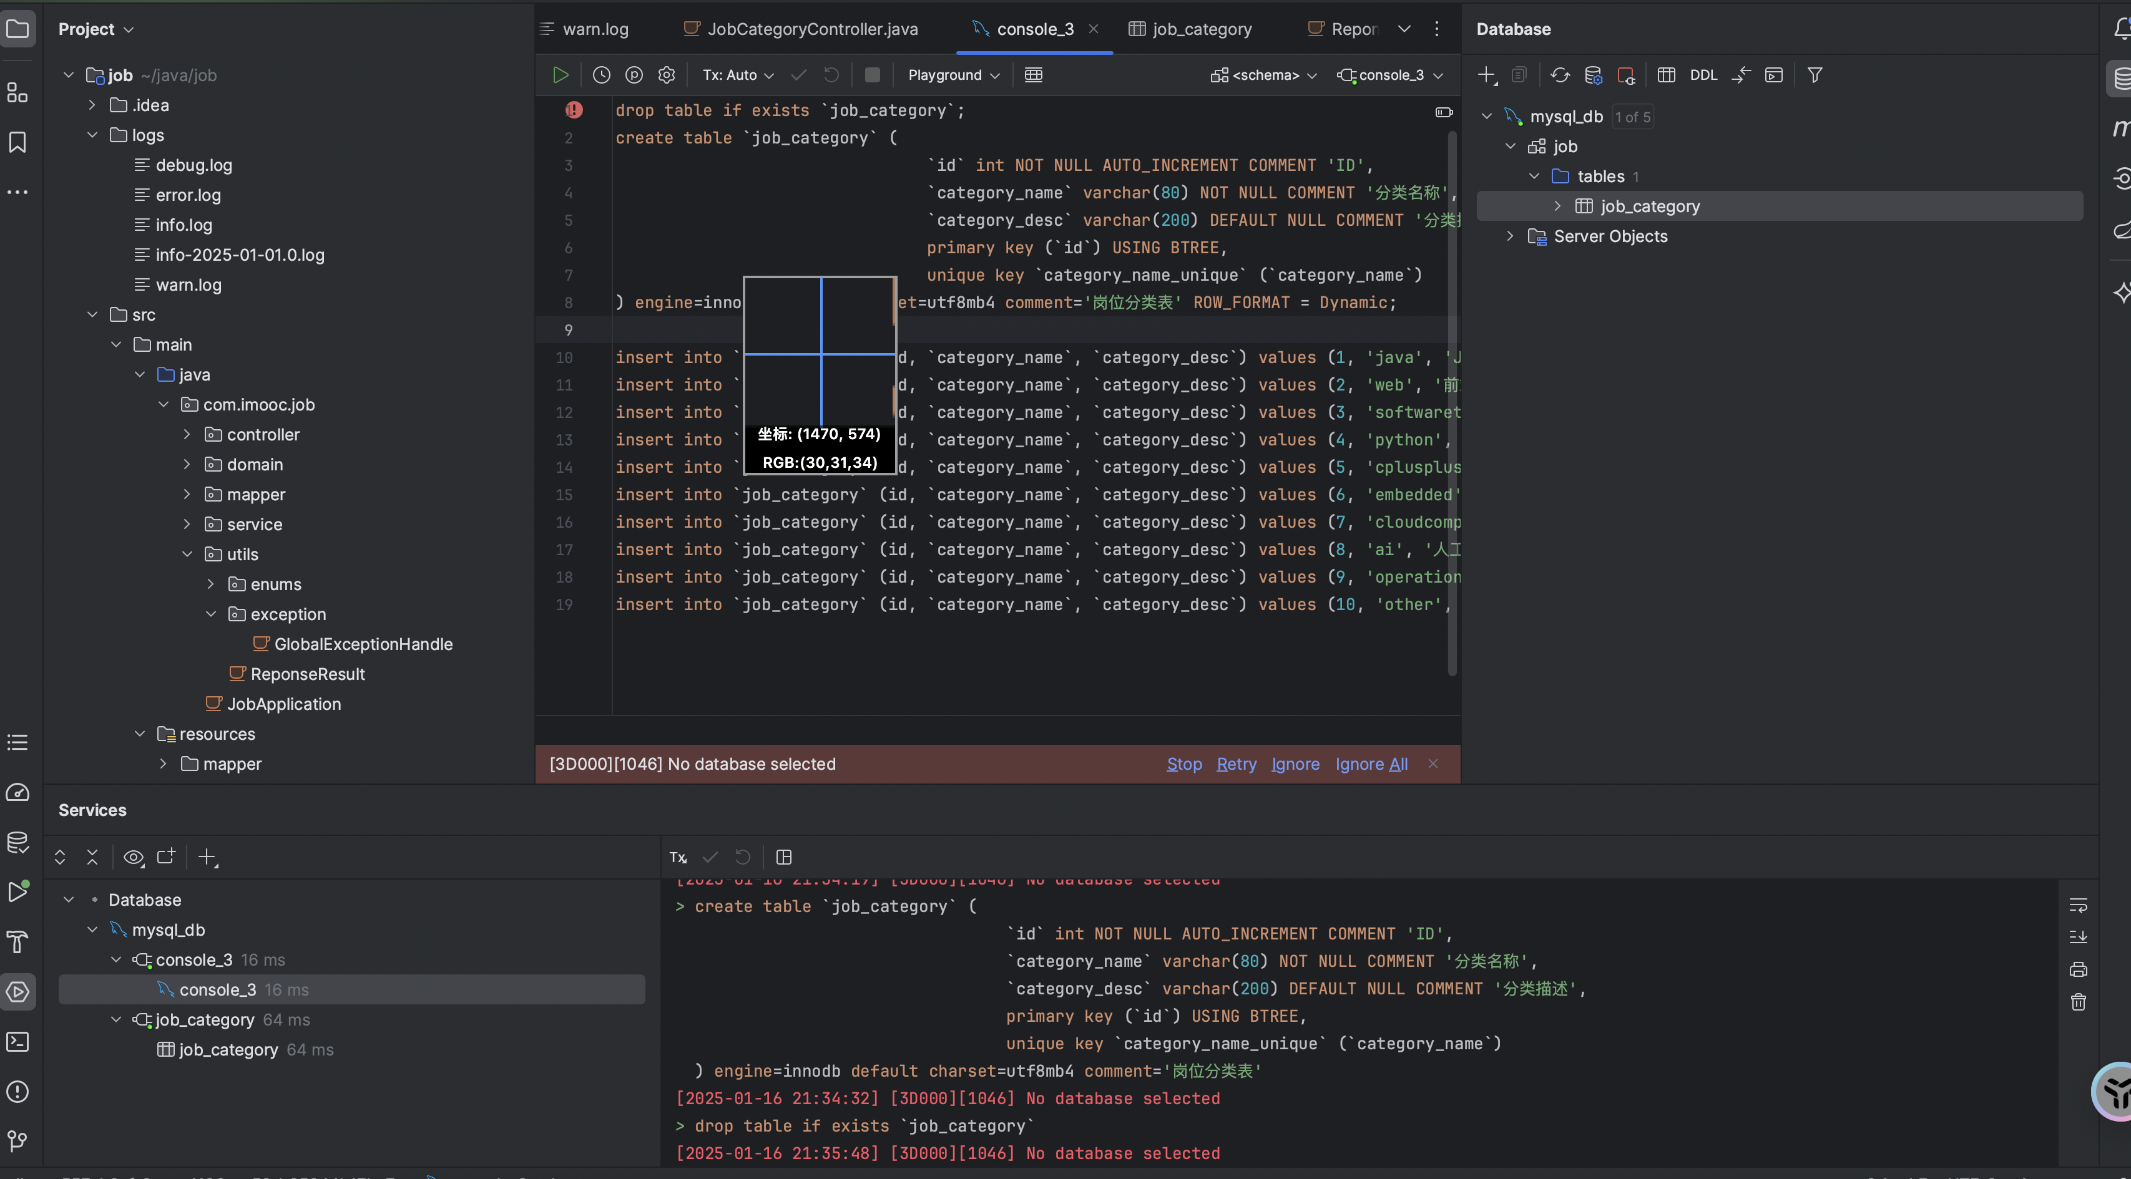Click the gray stop square in console toolbar
Image resolution: width=2131 pixels, height=1179 pixels.
[x=872, y=75]
